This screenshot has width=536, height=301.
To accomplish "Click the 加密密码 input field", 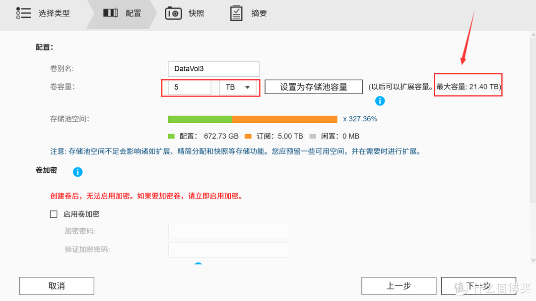I will [x=229, y=232].
